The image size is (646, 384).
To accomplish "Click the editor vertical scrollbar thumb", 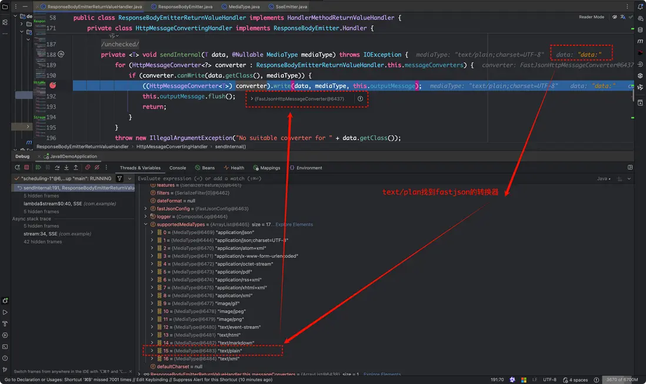I will 633,95.
